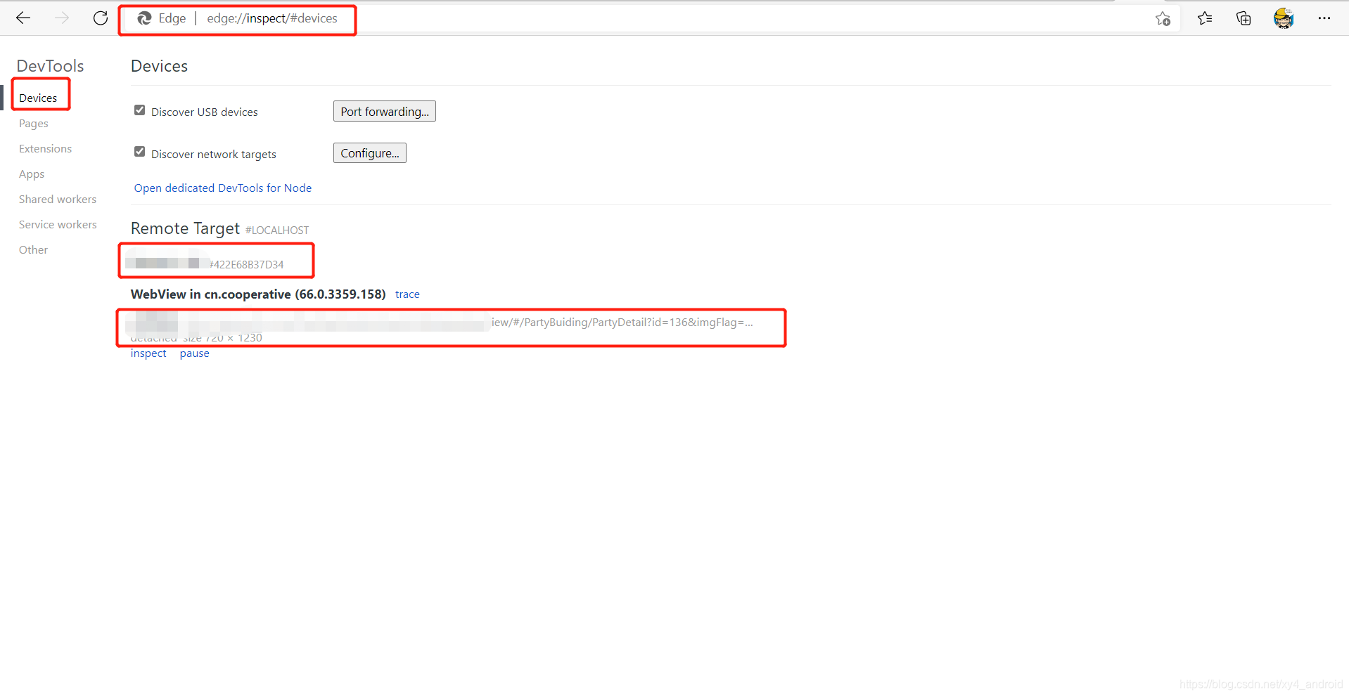This screenshot has height=697, width=1349.
Task: Click the browser back arrow
Action: [23, 18]
